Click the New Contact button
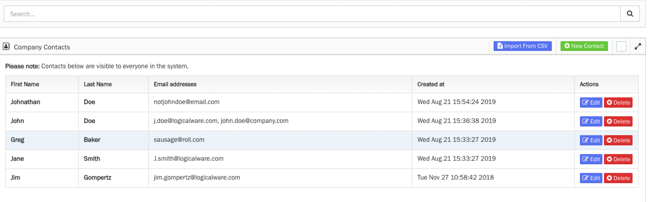The image size is (648, 202). click(584, 46)
